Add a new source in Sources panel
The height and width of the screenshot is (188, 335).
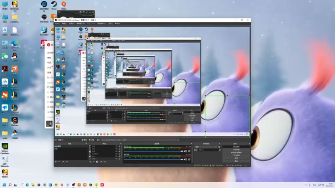click(90, 162)
